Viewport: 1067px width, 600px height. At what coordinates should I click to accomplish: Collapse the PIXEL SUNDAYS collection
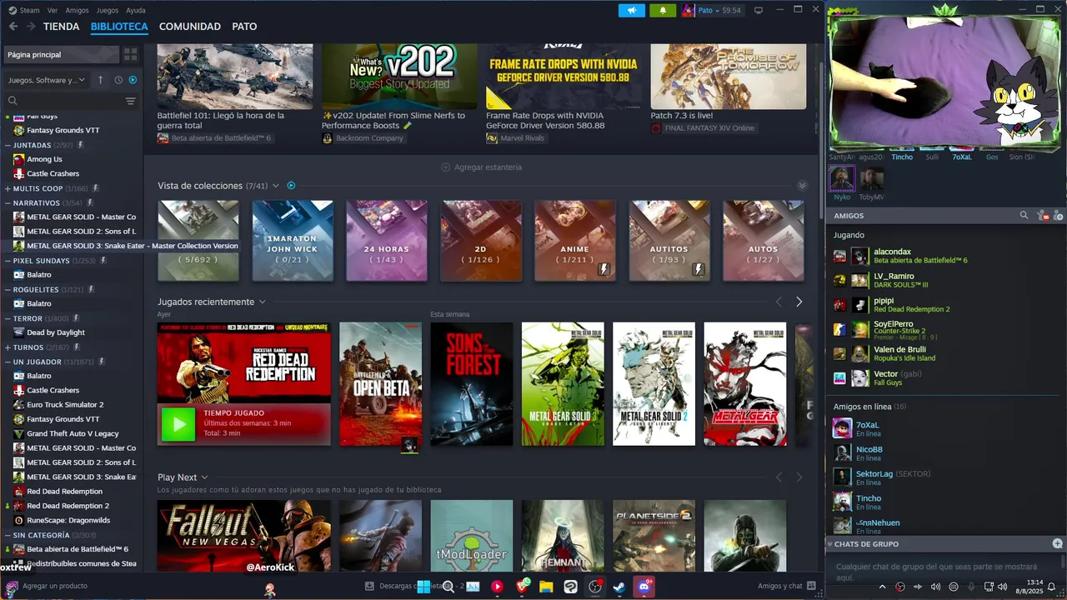[8, 261]
